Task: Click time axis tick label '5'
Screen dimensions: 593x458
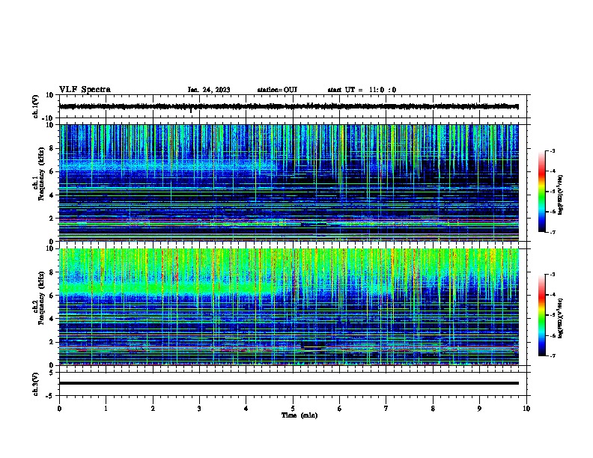Action: tap(293, 409)
